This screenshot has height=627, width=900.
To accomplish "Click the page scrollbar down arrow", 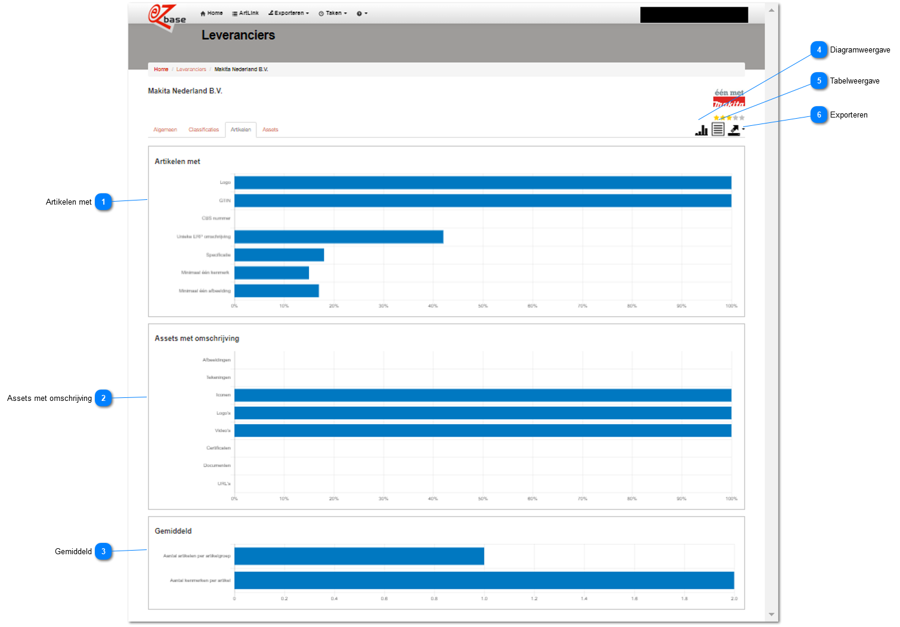I will (x=772, y=614).
